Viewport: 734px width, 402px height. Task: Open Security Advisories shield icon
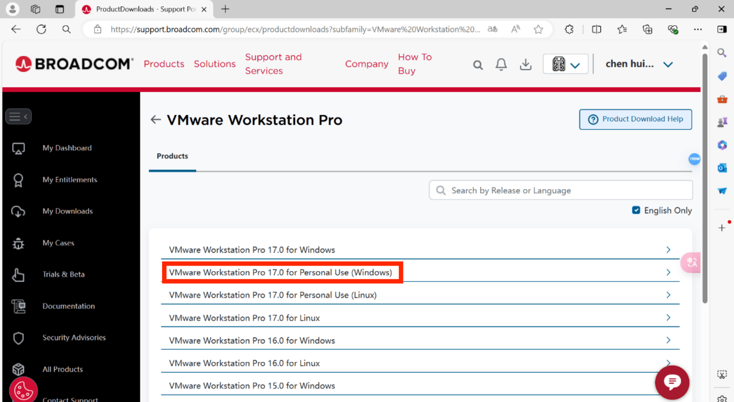coord(18,338)
